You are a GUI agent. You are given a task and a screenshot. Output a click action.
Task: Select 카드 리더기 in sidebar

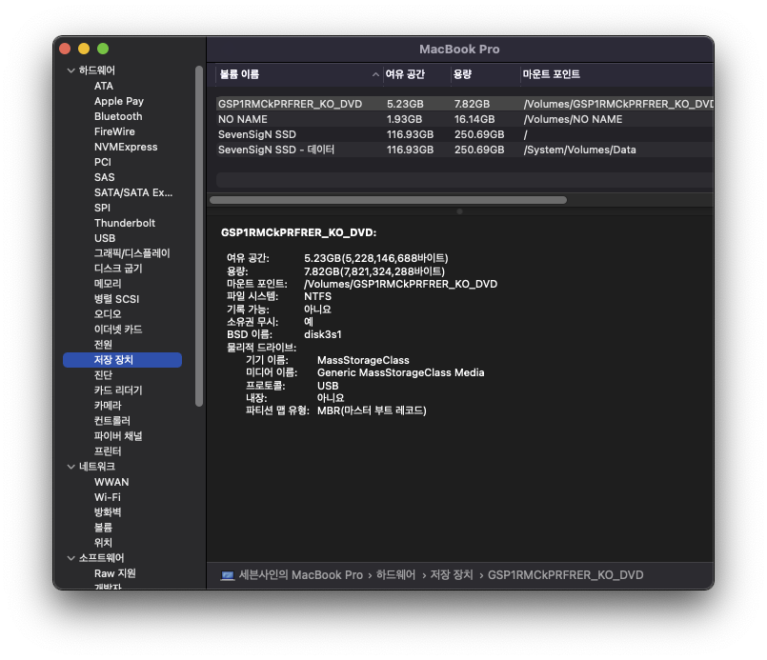coord(118,390)
